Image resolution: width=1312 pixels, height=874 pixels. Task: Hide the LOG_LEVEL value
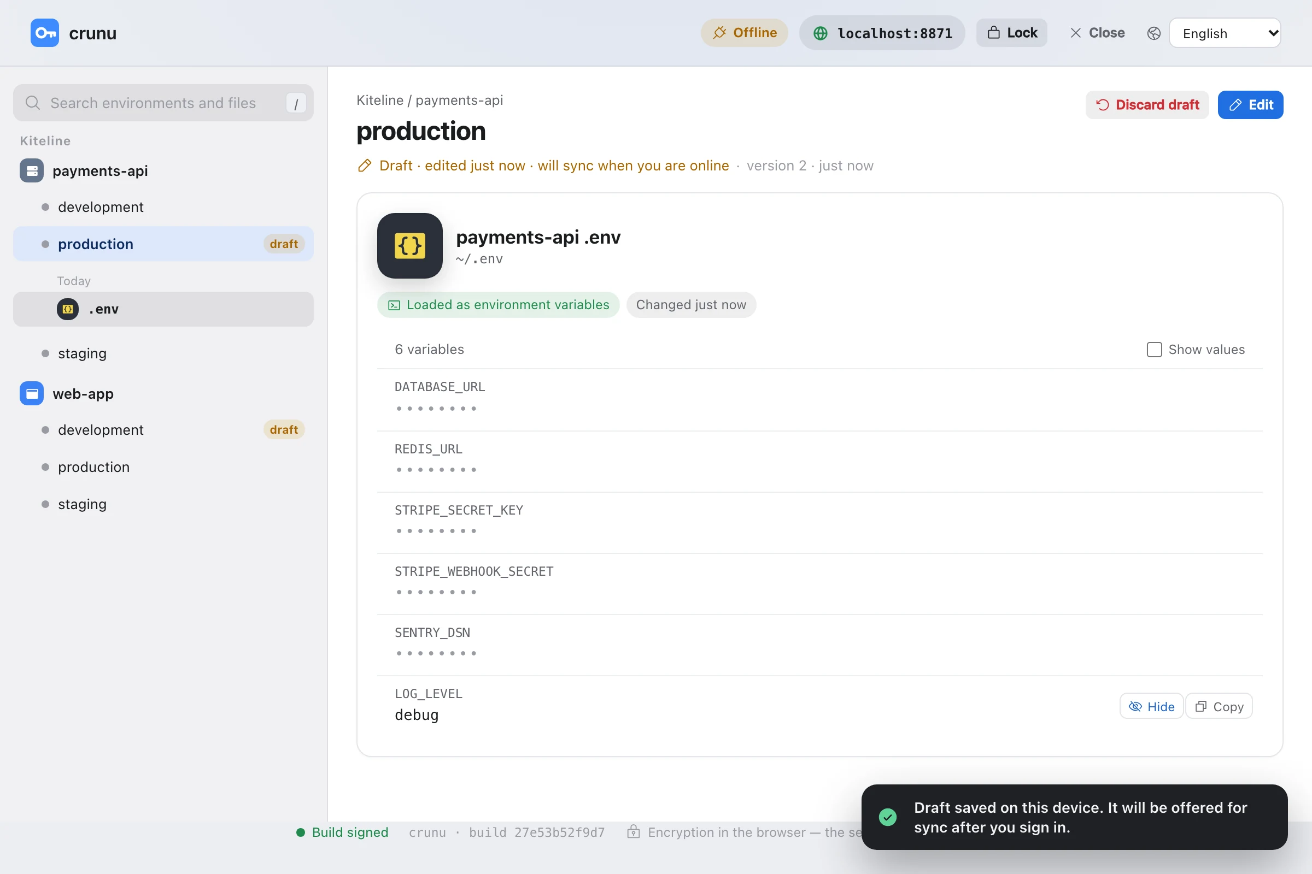coord(1152,707)
